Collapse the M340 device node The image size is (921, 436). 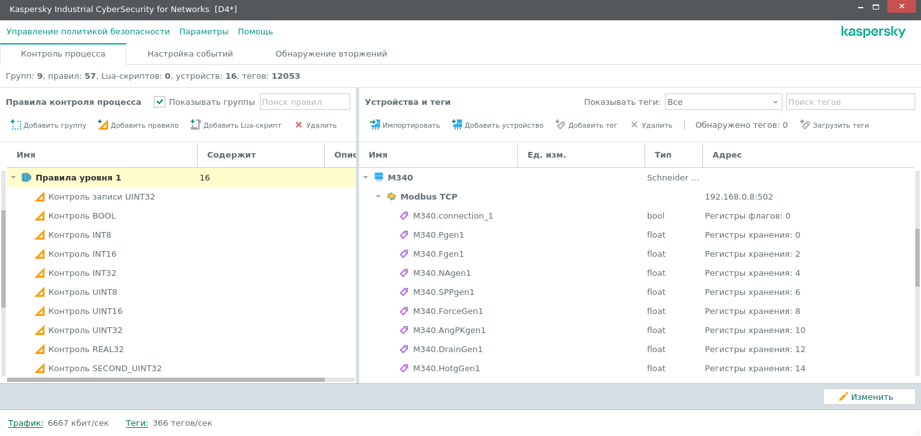[365, 178]
